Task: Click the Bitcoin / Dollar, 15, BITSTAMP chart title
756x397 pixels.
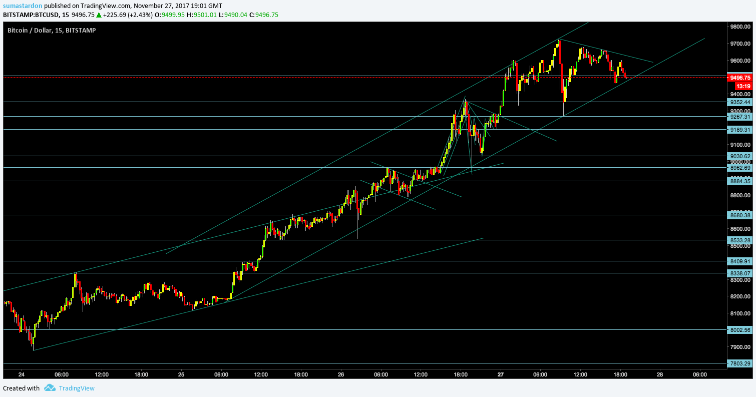Action: pos(52,30)
